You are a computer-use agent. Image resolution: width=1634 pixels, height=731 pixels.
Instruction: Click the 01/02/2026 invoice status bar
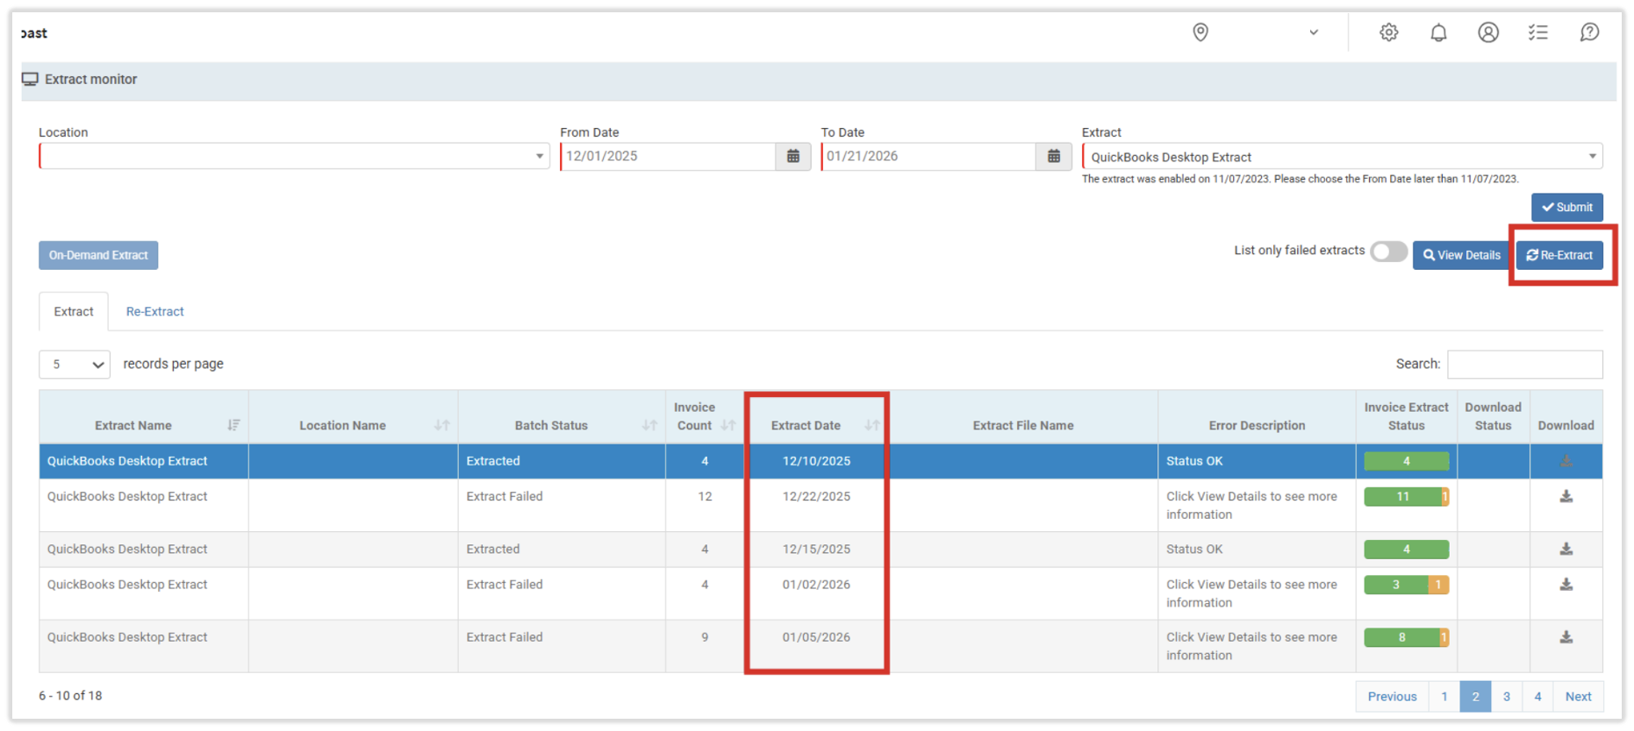click(x=1405, y=585)
